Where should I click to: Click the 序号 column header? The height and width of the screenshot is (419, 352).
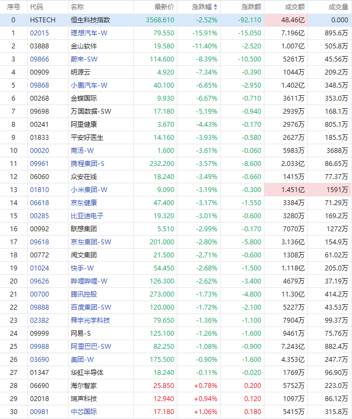pos(14,7)
